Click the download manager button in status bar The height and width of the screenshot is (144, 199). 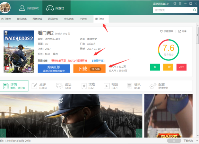(x=174, y=140)
